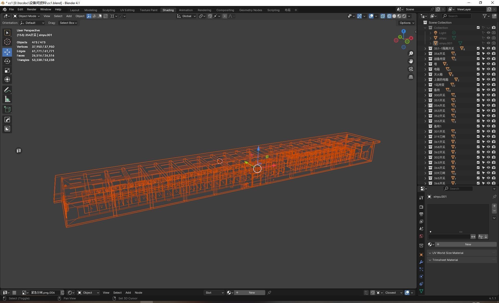499x303 pixels.
Task: Collapse the UV World Size Material panel
Action: (430, 253)
